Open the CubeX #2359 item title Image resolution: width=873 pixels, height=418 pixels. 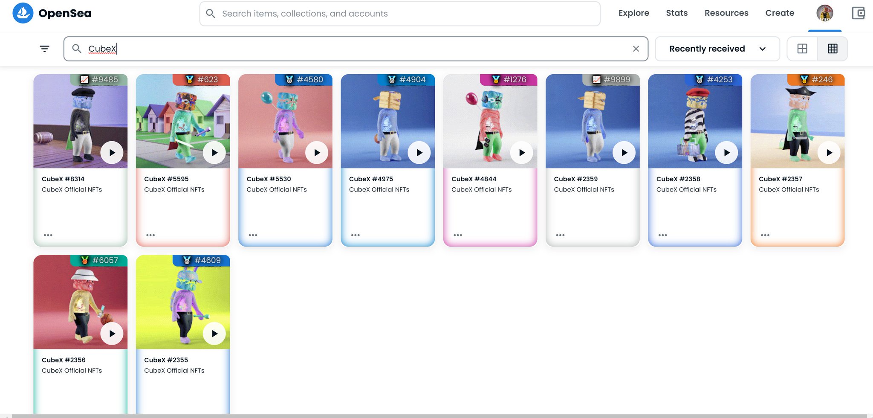(x=576, y=179)
